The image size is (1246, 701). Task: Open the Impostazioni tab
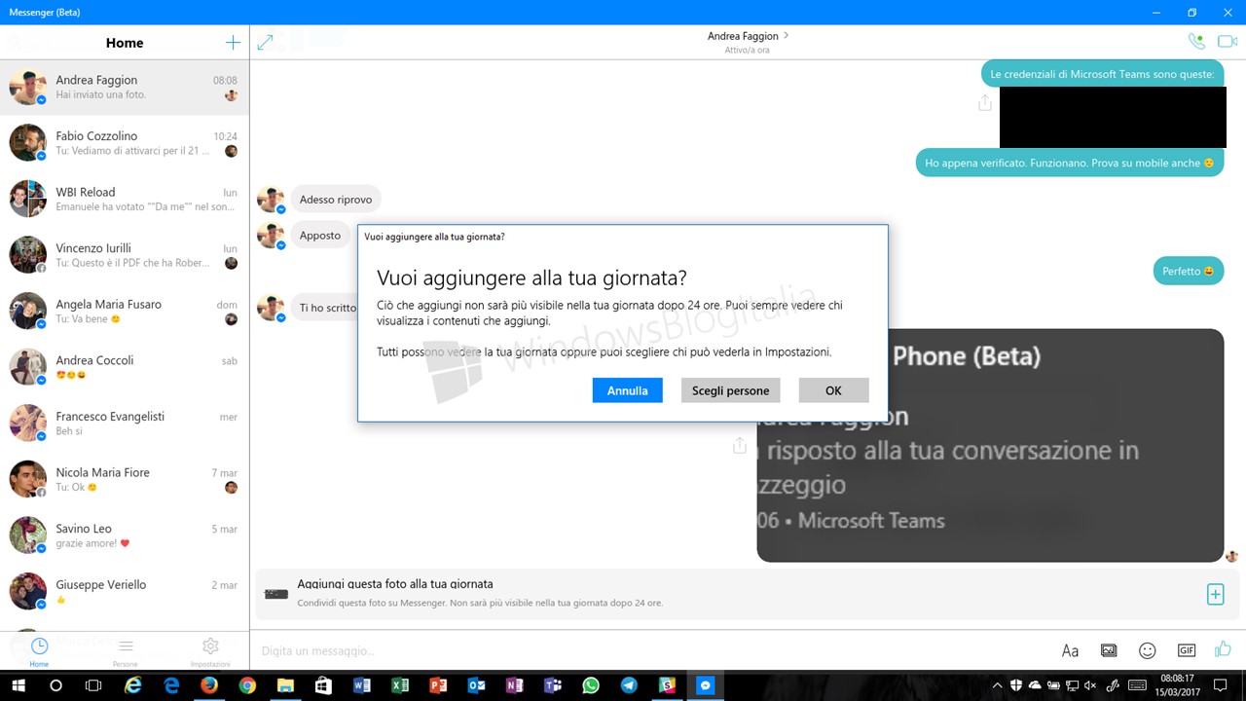pyautogui.click(x=210, y=652)
